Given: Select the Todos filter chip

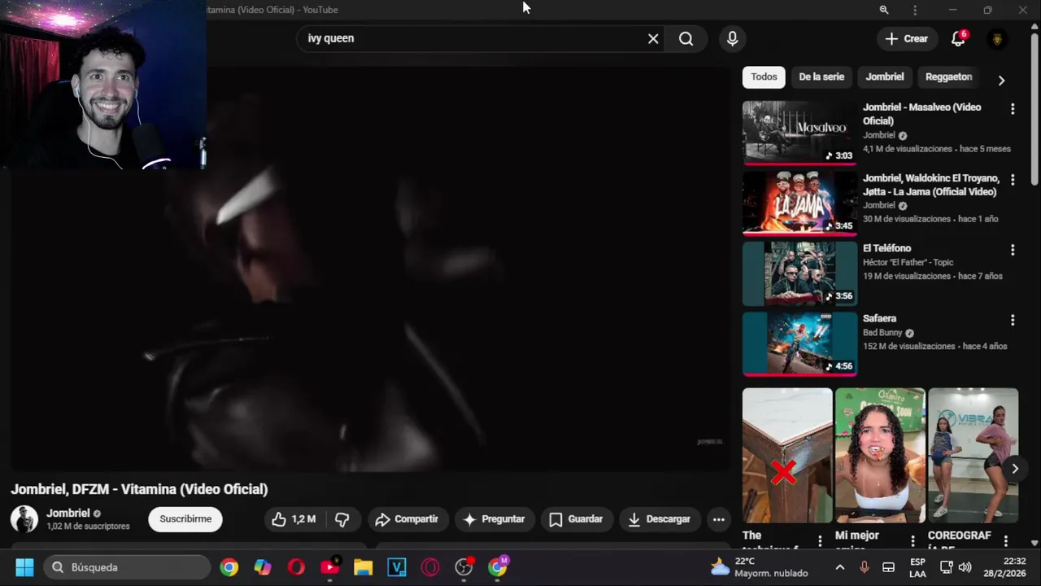Looking at the screenshot, I should (x=764, y=77).
